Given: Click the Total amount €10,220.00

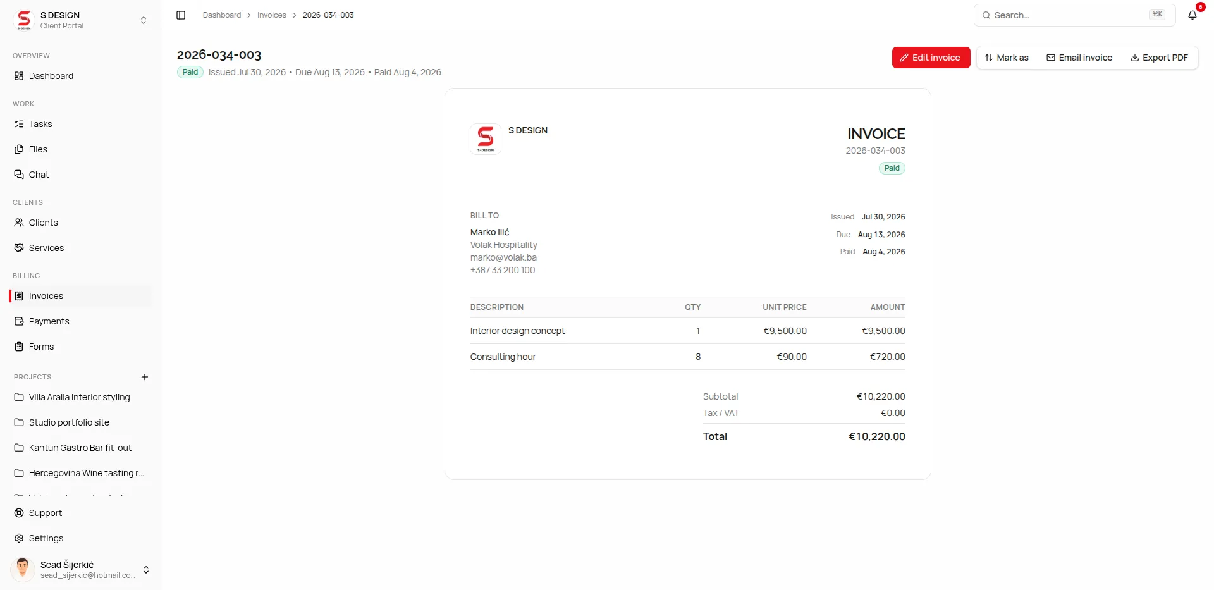Looking at the screenshot, I should (877, 436).
